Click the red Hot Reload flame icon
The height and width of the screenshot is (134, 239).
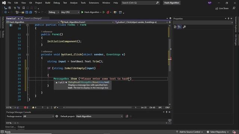click(108, 12)
